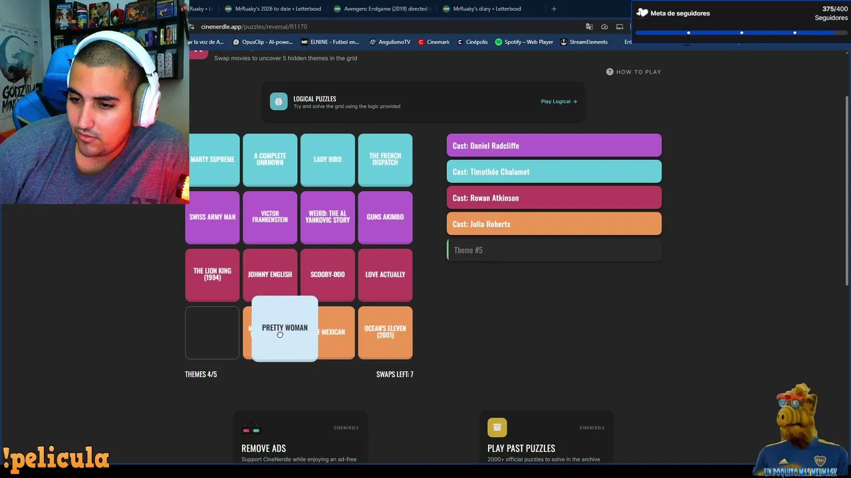
Task: Click the empty slot in bottom row
Action: 212,333
